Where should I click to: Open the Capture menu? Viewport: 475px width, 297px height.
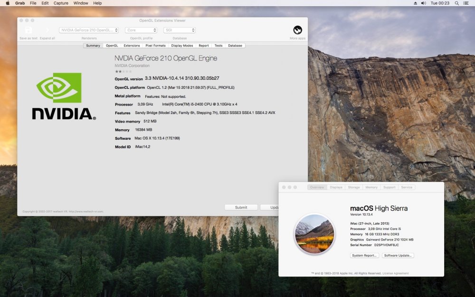click(x=61, y=3)
